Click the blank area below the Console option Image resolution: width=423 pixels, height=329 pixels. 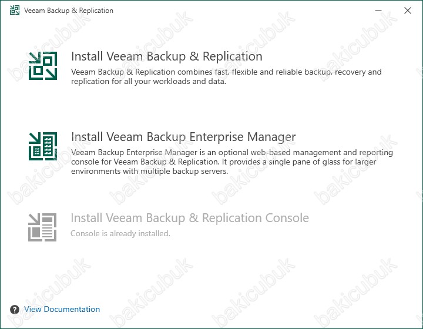[x=211, y=273]
